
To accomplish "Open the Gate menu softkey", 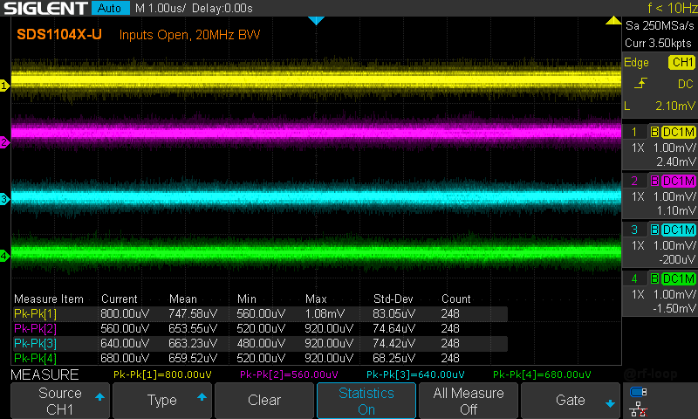I will [x=571, y=401].
